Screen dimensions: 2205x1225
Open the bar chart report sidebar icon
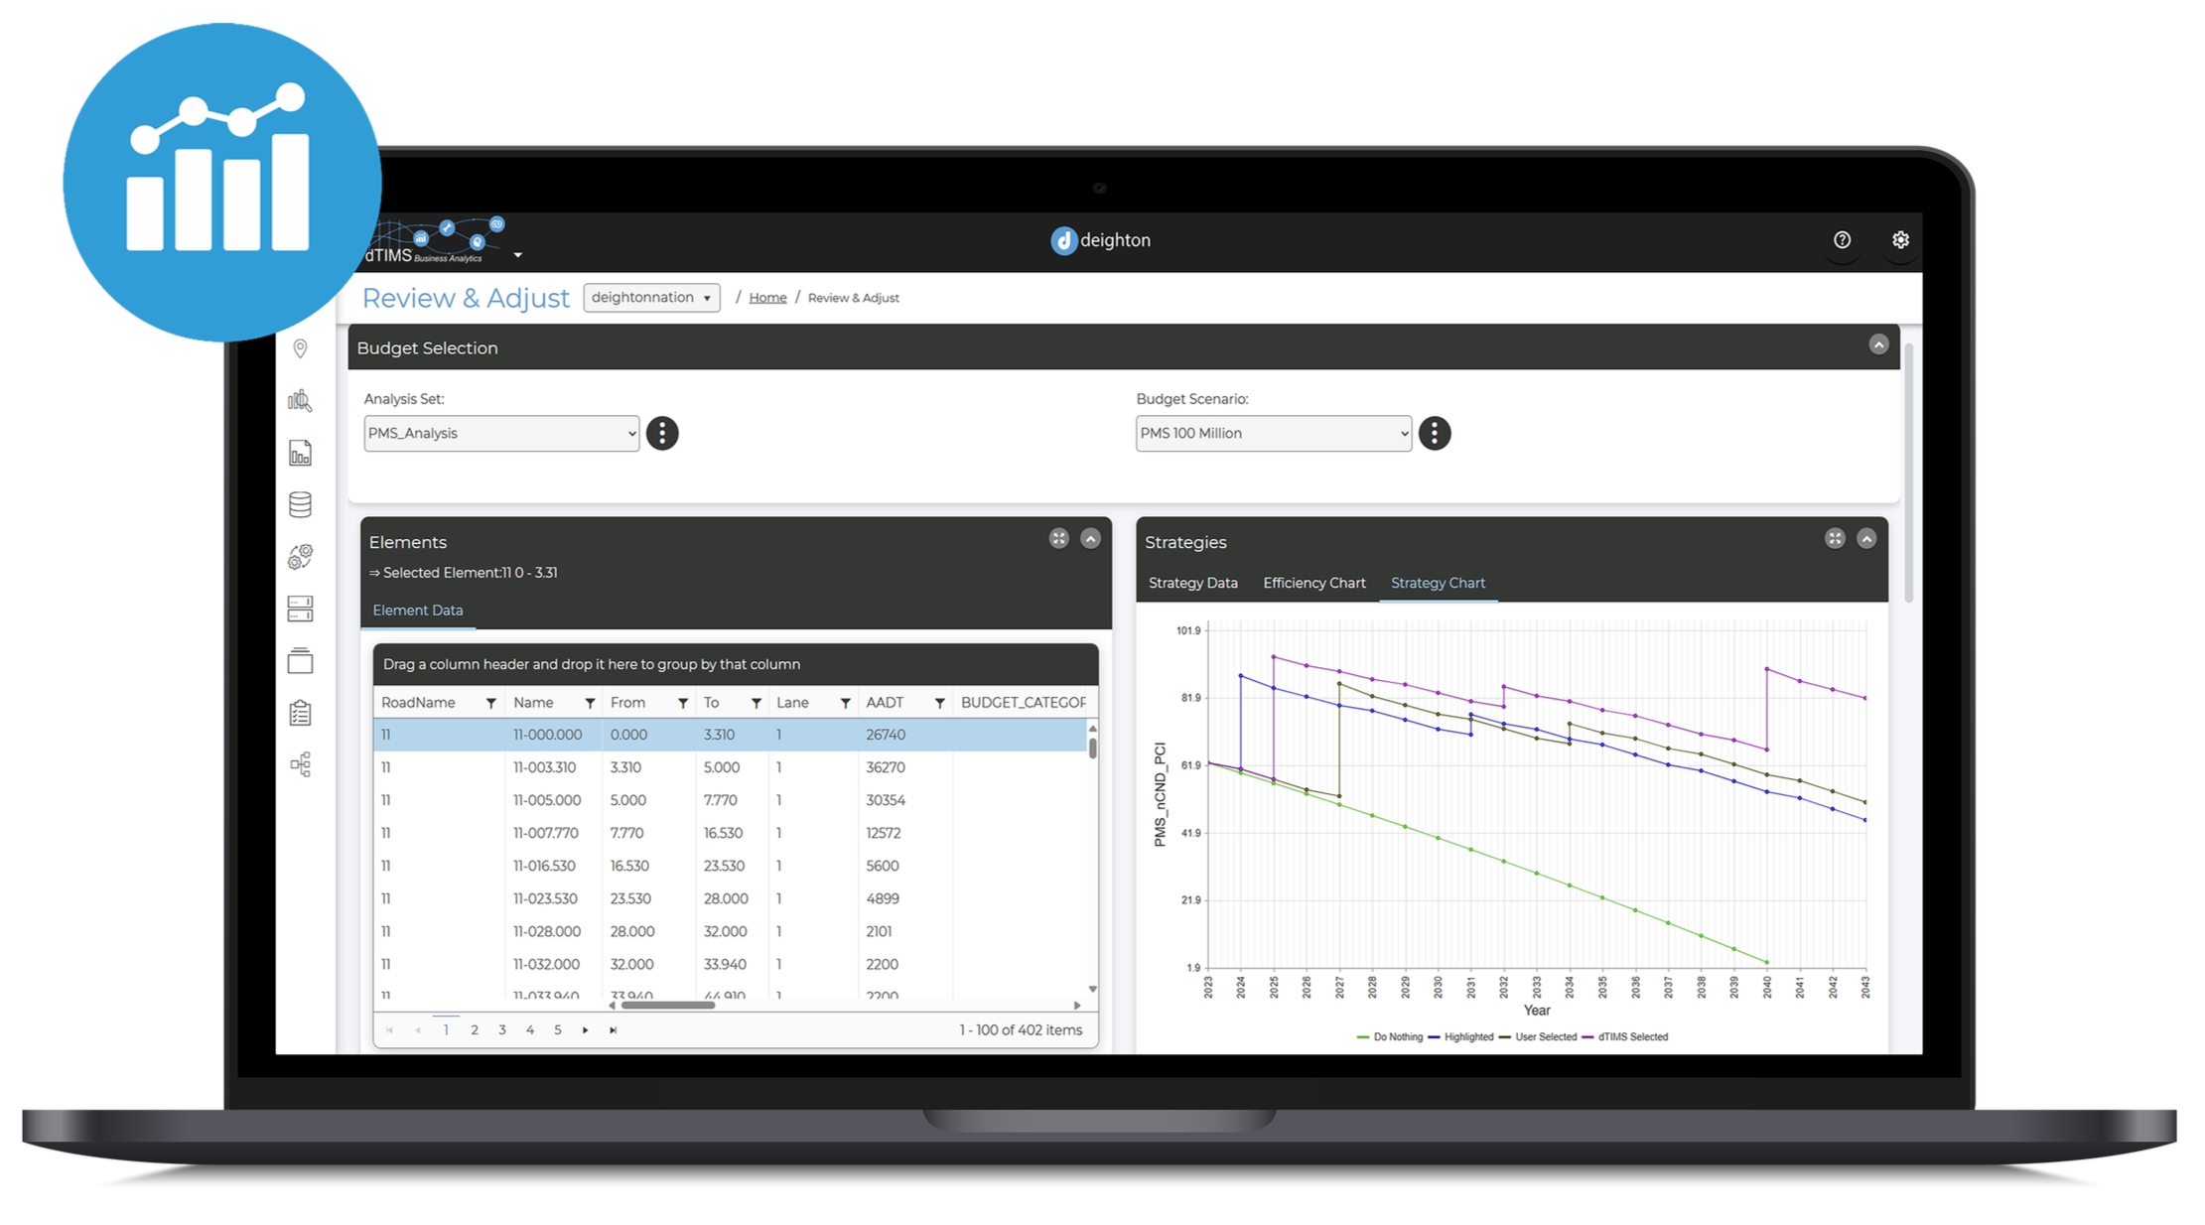[300, 454]
